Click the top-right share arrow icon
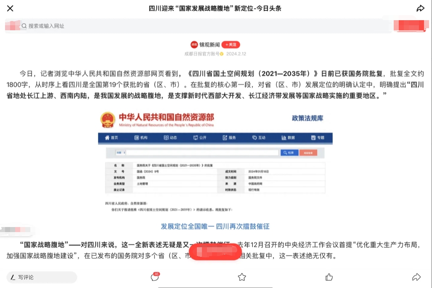 point(420,8)
